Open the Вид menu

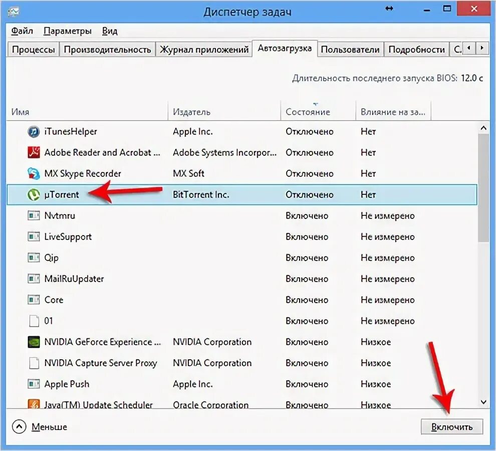tap(110, 31)
